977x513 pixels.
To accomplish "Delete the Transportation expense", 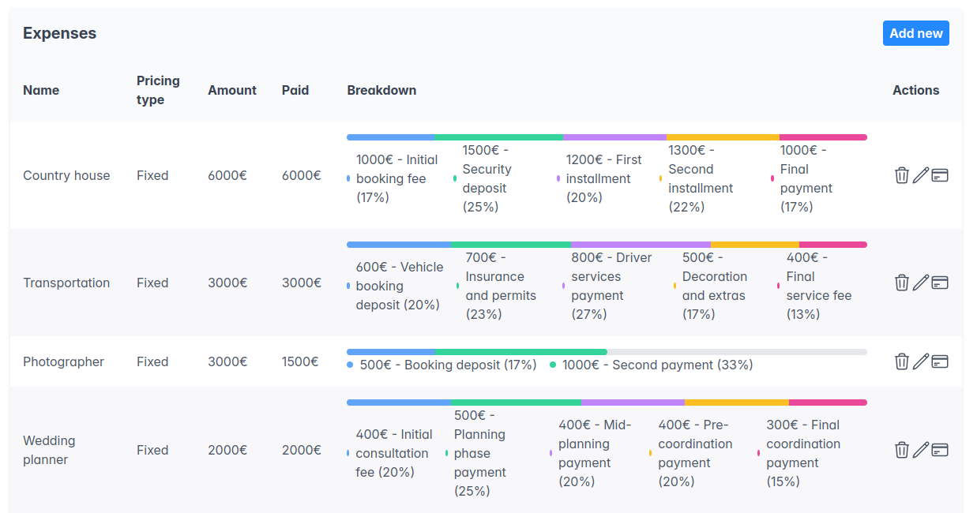I will coord(902,283).
